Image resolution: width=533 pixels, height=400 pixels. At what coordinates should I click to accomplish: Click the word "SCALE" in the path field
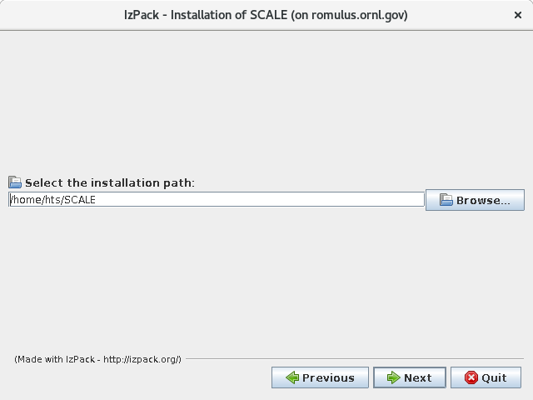tap(80, 200)
